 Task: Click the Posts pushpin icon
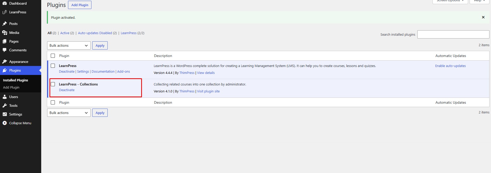[5, 24]
